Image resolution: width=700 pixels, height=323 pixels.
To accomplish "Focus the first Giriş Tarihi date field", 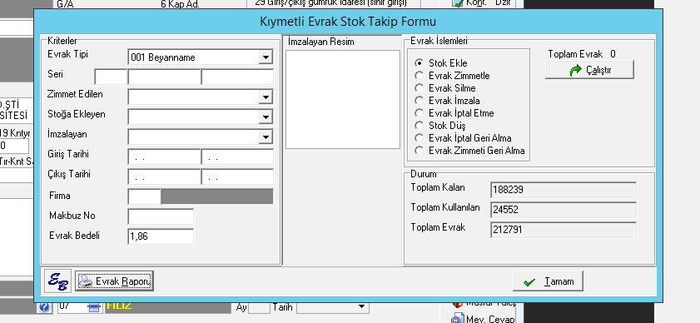I will point(164,157).
